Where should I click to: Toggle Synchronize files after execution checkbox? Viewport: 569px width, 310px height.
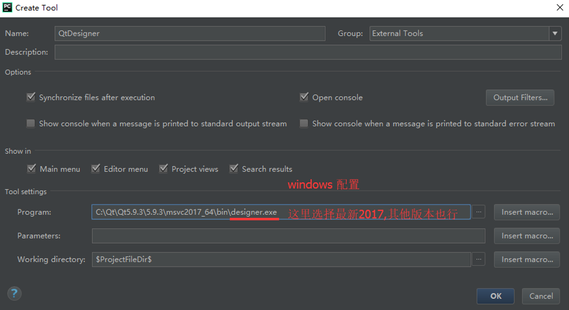pos(31,97)
